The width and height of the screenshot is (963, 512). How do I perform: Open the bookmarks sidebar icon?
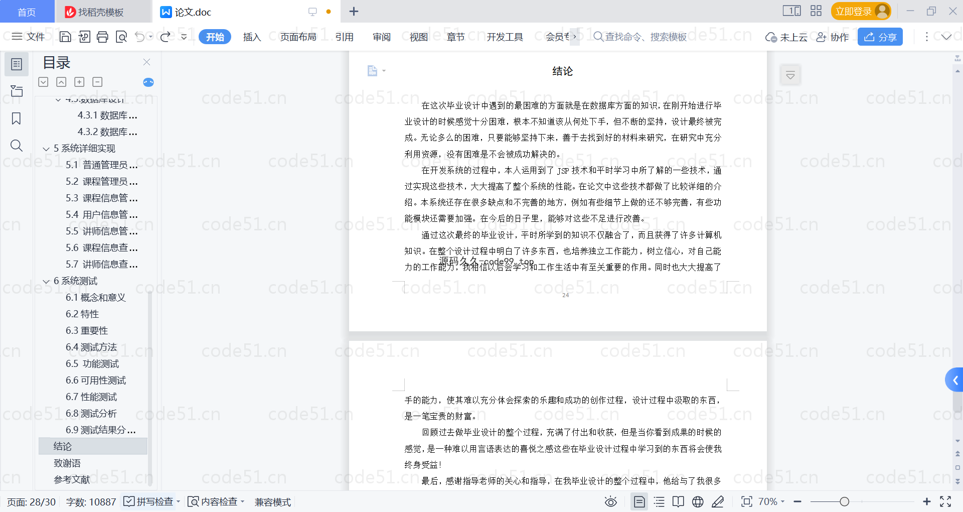pyautogui.click(x=17, y=118)
